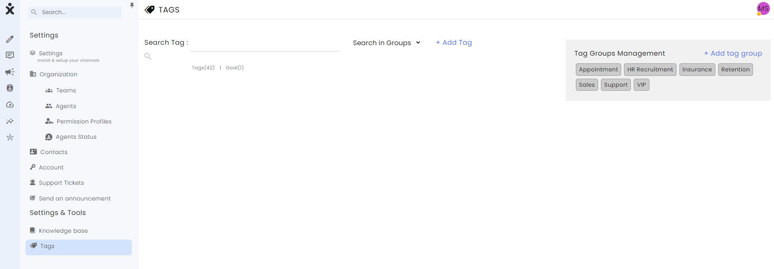The width and height of the screenshot is (774, 269).
Task: Open the Organization menu item
Action: click(x=58, y=74)
